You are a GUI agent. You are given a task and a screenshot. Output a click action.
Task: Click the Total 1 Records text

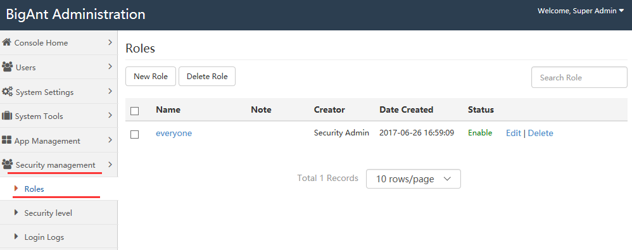(327, 178)
